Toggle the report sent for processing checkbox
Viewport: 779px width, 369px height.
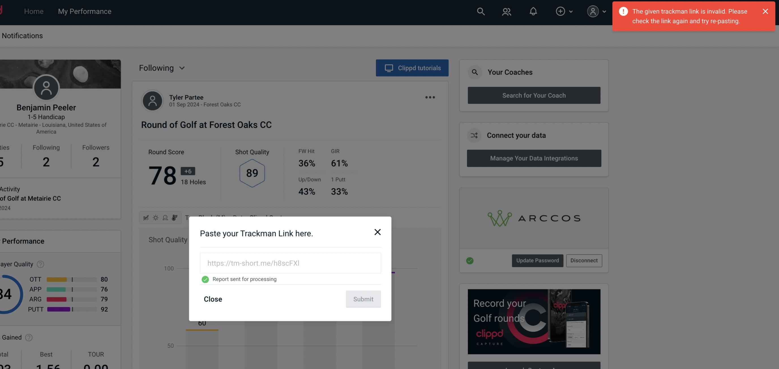[205, 279]
